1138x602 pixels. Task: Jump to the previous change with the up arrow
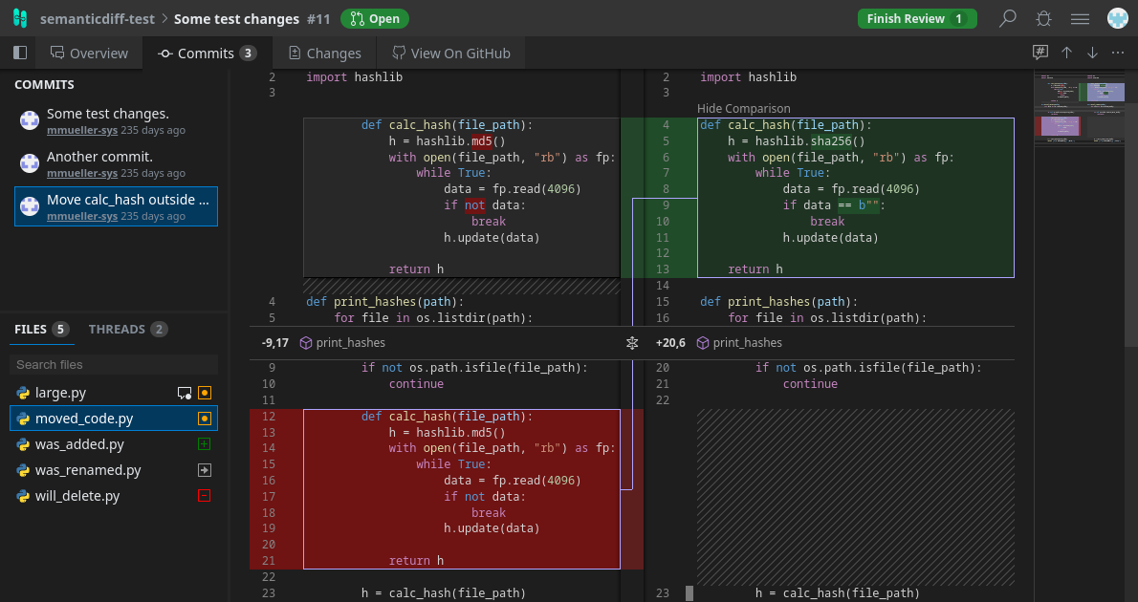tap(1066, 53)
